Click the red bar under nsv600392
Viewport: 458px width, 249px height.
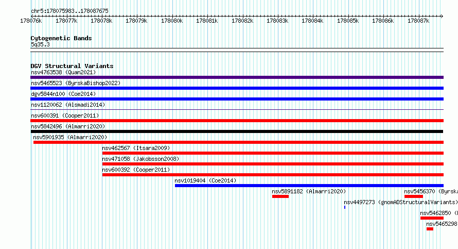[273, 175]
